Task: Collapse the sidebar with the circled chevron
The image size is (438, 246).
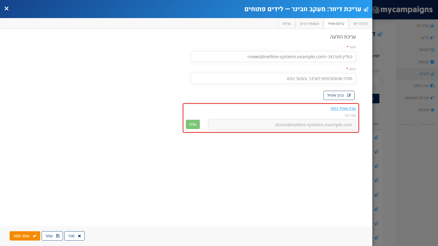Action: [417, 124]
